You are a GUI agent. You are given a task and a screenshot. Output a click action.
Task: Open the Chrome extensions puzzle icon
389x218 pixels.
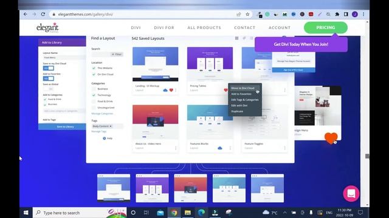pos(337,15)
